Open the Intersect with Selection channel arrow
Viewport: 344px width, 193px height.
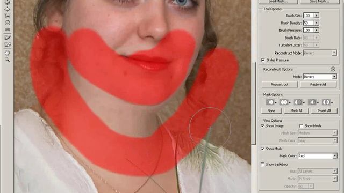pos(318,102)
